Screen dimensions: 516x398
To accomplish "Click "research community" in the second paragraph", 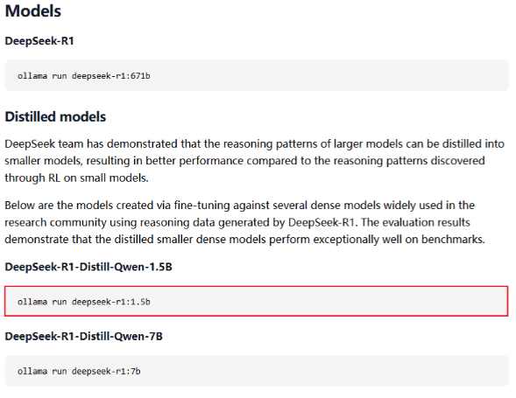I will pyautogui.click(x=55, y=222).
